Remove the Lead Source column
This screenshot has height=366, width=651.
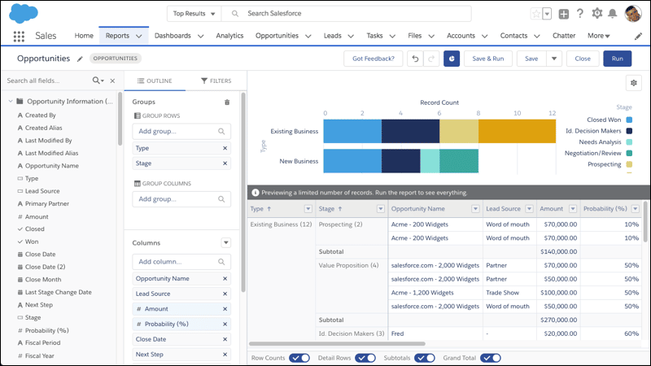(x=225, y=294)
